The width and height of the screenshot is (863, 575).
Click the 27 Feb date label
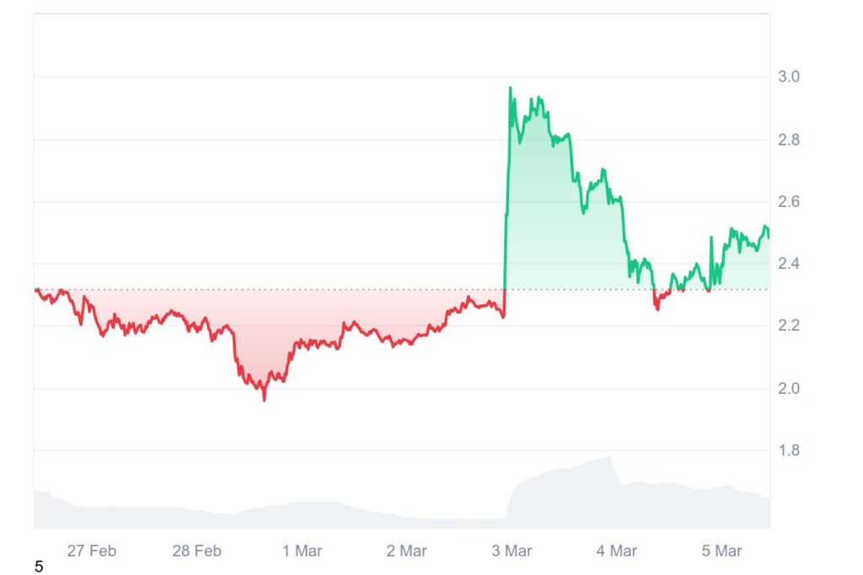point(91,551)
